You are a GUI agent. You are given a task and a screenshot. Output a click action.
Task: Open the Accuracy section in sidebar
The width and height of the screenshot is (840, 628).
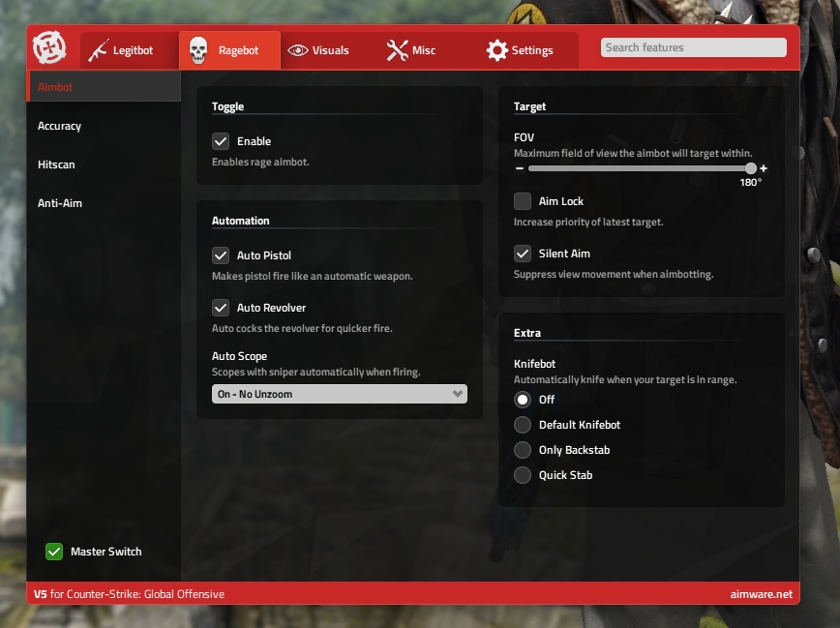click(60, 126)
